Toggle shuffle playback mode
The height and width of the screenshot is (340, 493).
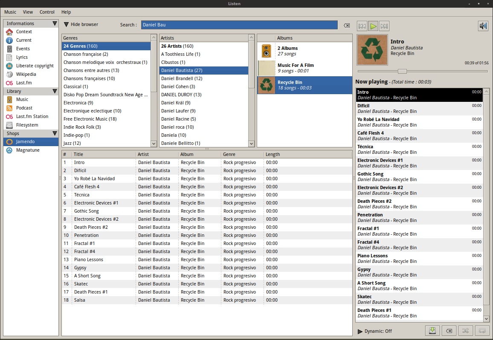466,331
